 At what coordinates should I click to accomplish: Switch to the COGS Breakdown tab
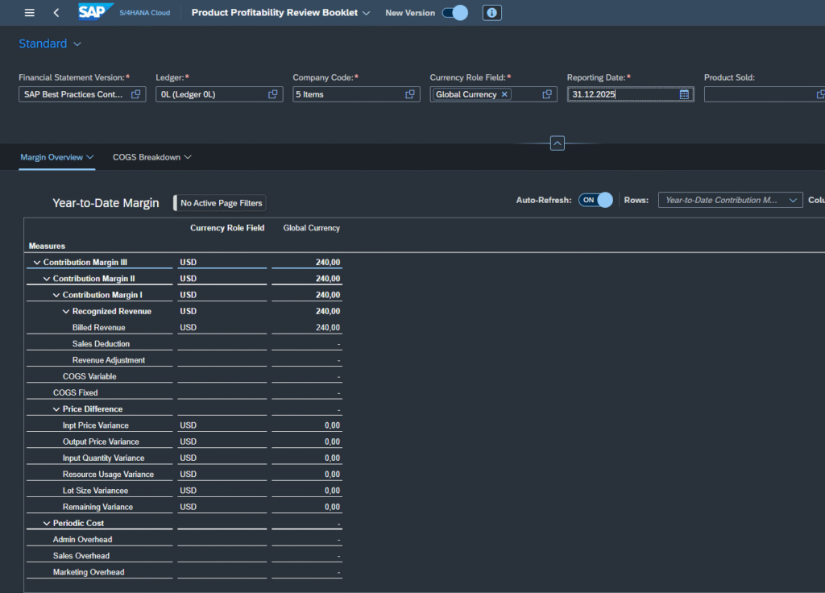coord(151,157)
